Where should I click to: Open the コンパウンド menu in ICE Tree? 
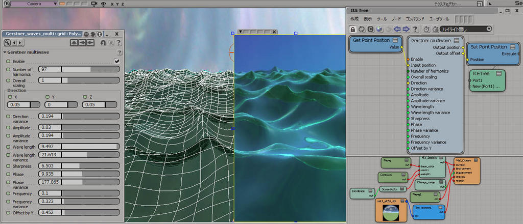[x=415, y=19]
